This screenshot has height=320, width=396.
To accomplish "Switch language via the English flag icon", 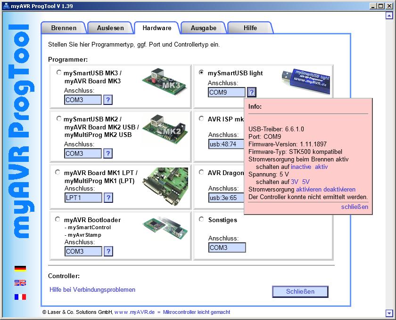I will click(20, 283).
